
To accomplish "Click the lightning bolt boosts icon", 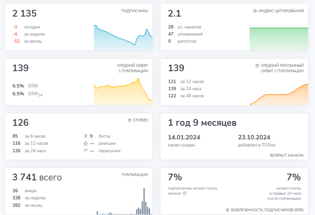I will tap(85, 136).
